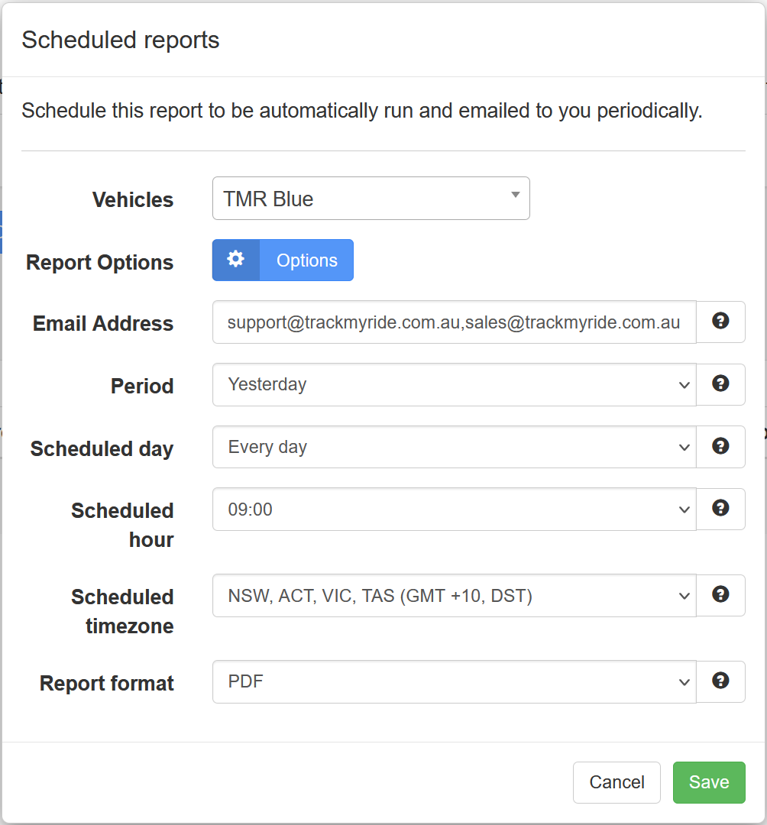Expand the Period dropdown set to Yesterday
The image size is (767, 825).
pos(455,384)
